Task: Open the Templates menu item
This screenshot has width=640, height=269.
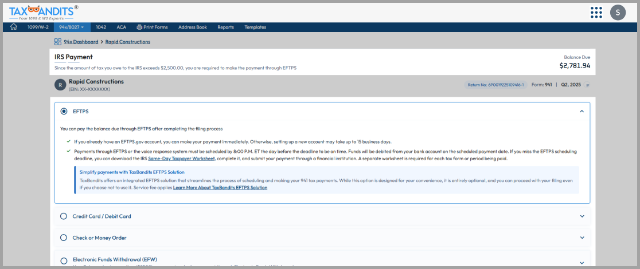Action: tap(255, 27)
